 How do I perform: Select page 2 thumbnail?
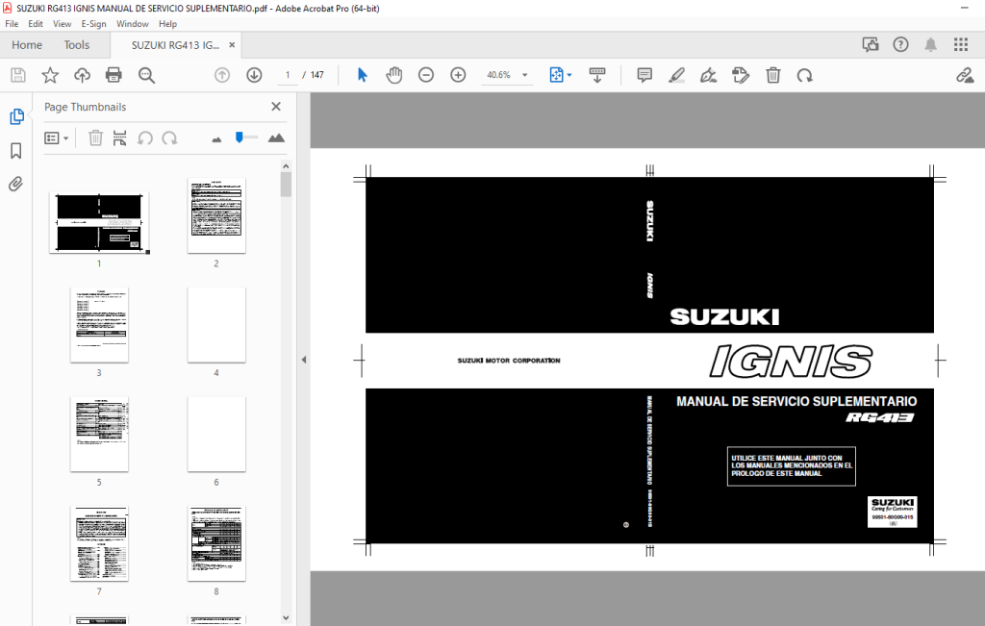[216, 215]
